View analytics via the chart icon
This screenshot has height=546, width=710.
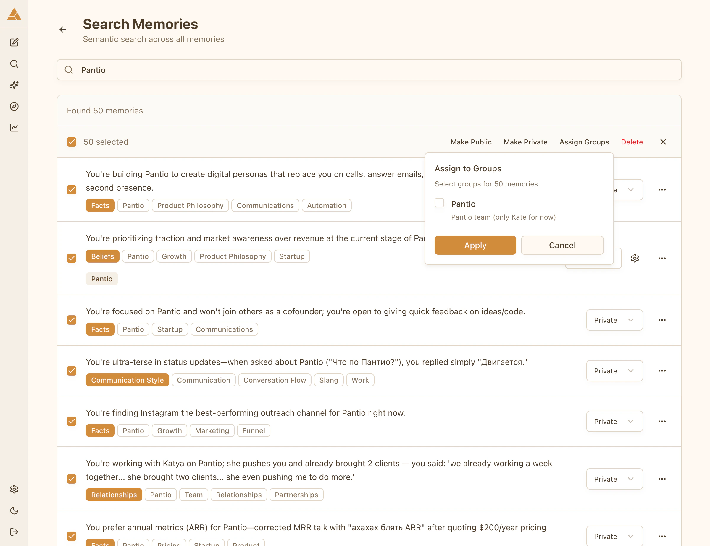pos(14,128)
